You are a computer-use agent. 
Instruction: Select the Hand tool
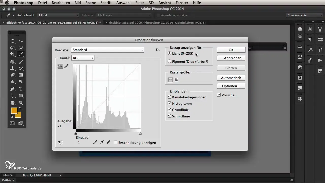click(x=12, y=103)
